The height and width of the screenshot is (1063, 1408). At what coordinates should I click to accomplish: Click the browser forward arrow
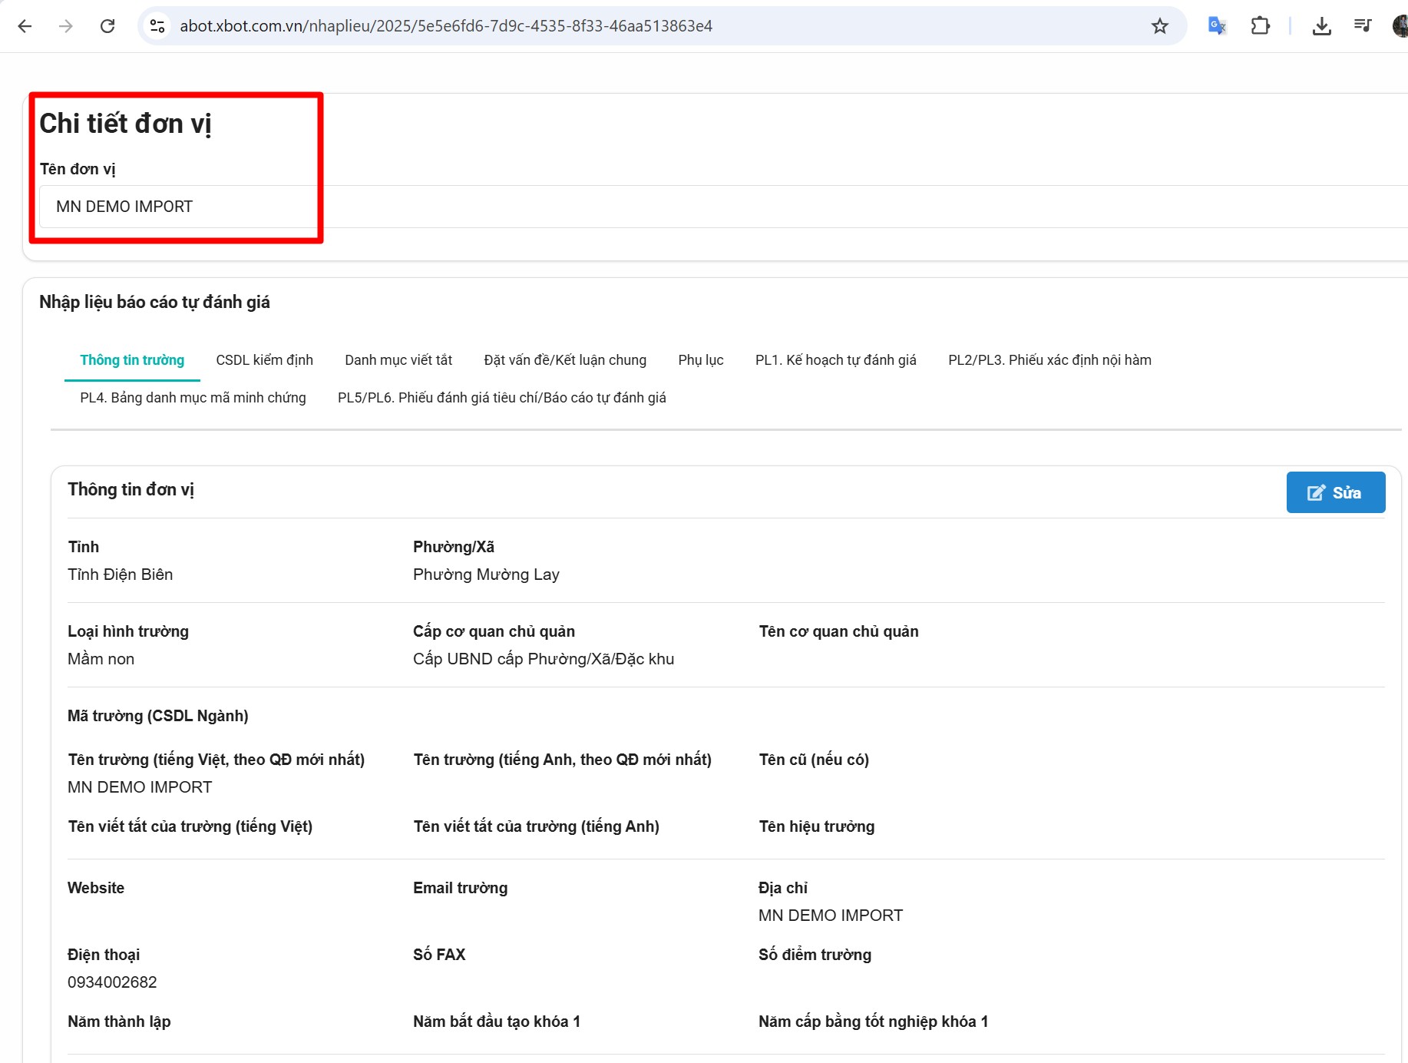coord(66,26)
